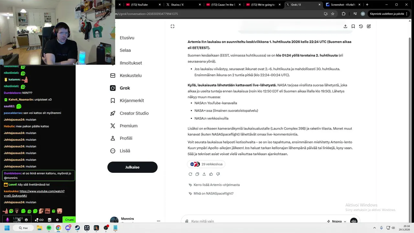The width and height of the screenshot is (414, 233).
Task: Open Premium in the sidebar
Action: click(x=124, y=126)
